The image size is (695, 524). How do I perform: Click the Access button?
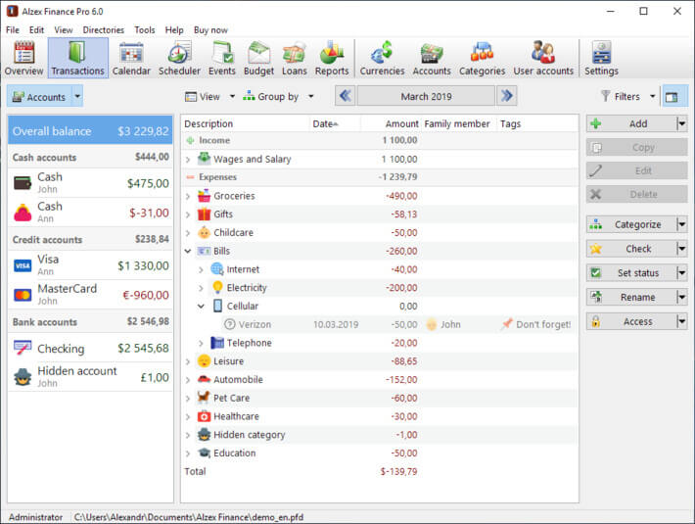631,321
